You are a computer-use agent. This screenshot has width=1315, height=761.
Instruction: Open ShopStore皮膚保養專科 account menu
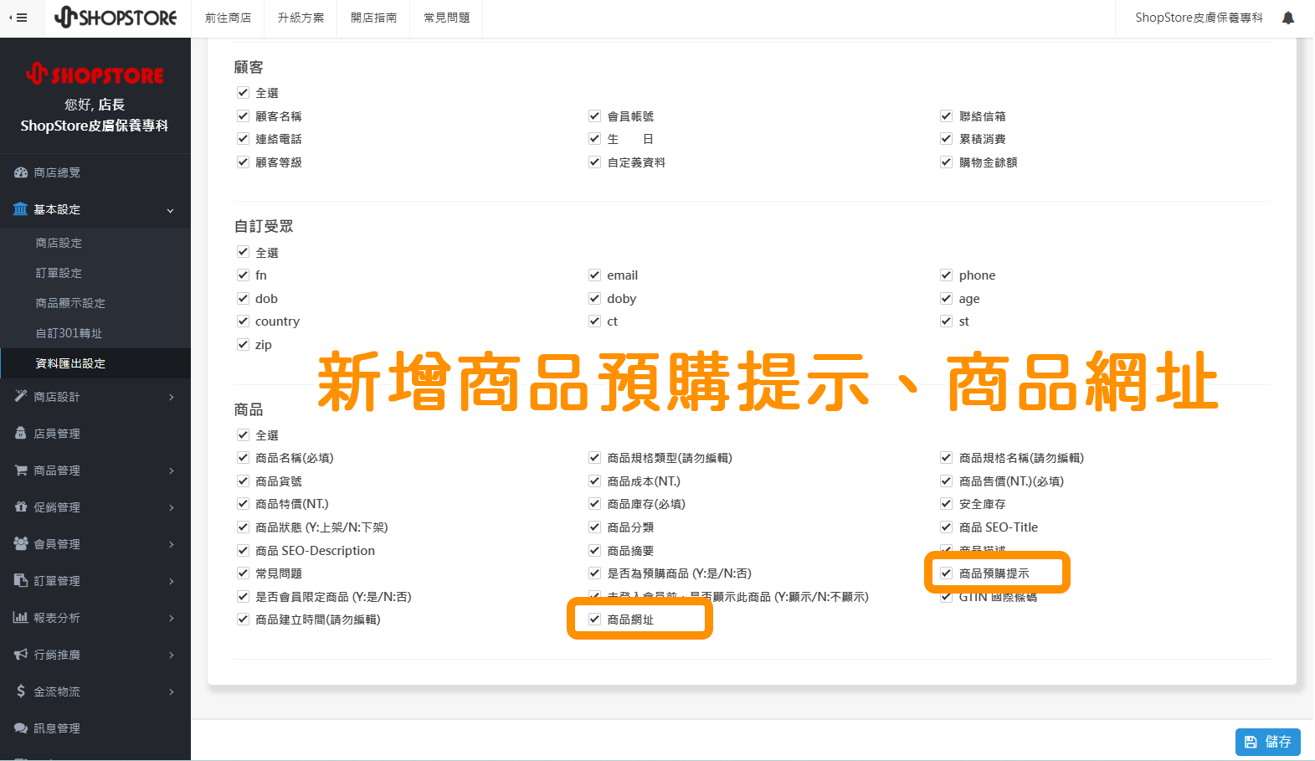click(1199, 18)
